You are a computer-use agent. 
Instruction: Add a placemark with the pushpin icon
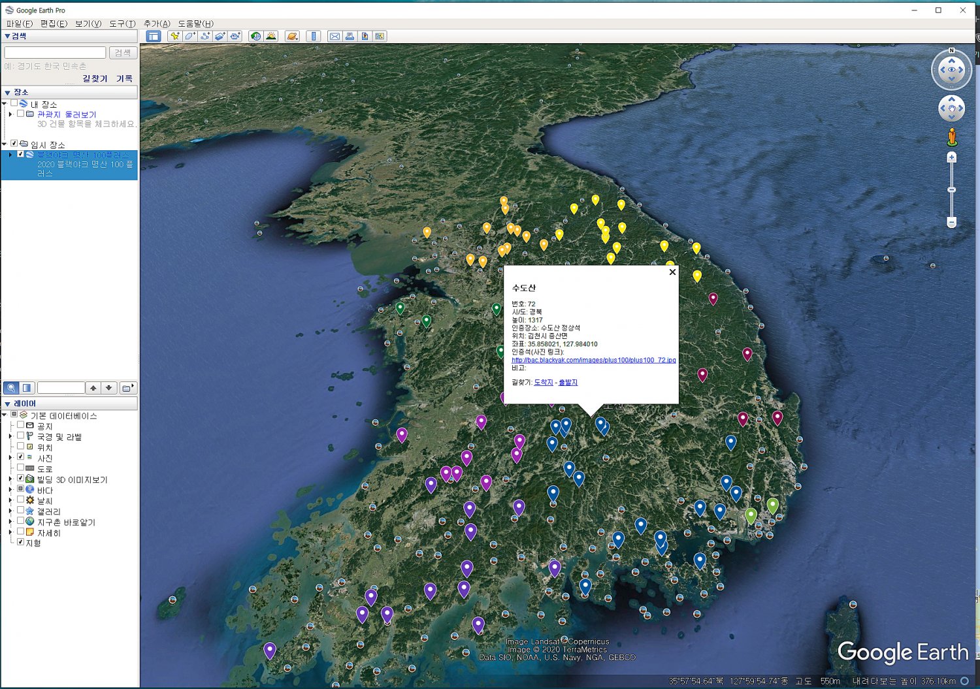(x=174, y=37)
